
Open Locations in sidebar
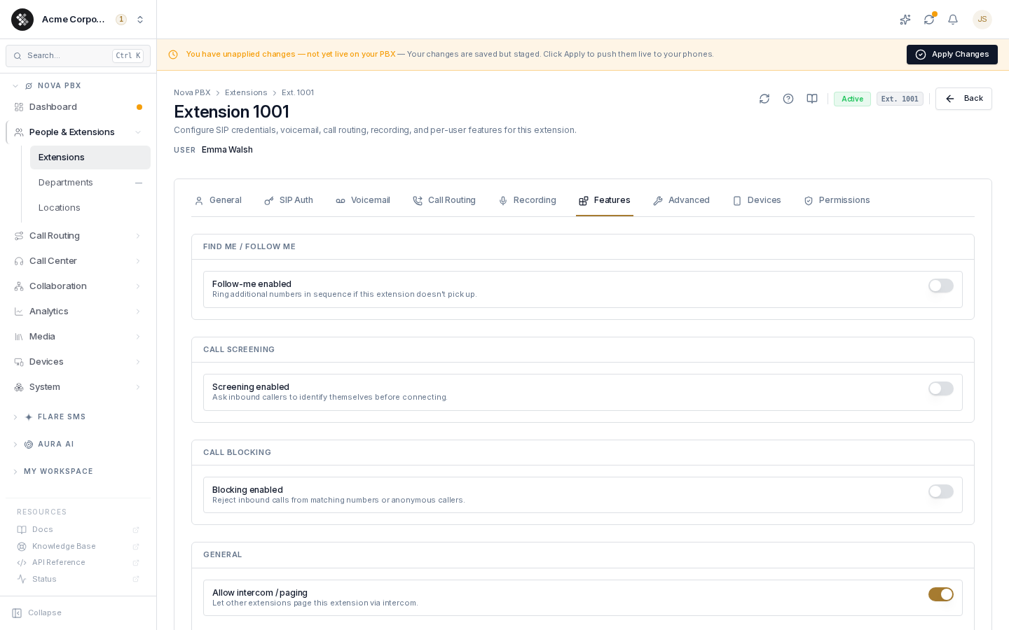(90, 208)
